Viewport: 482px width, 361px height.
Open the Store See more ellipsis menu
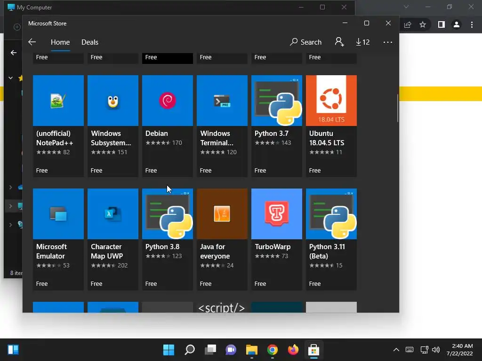tap(388, 42)
